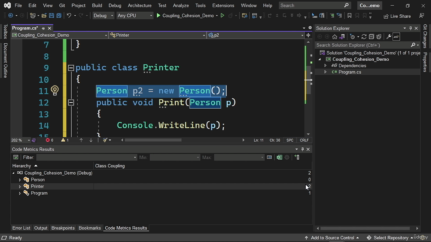Click the wrench Properties icon in Solution Explorer
The image size is (431, 242).
pyautogui.click(x=389, y=37)
